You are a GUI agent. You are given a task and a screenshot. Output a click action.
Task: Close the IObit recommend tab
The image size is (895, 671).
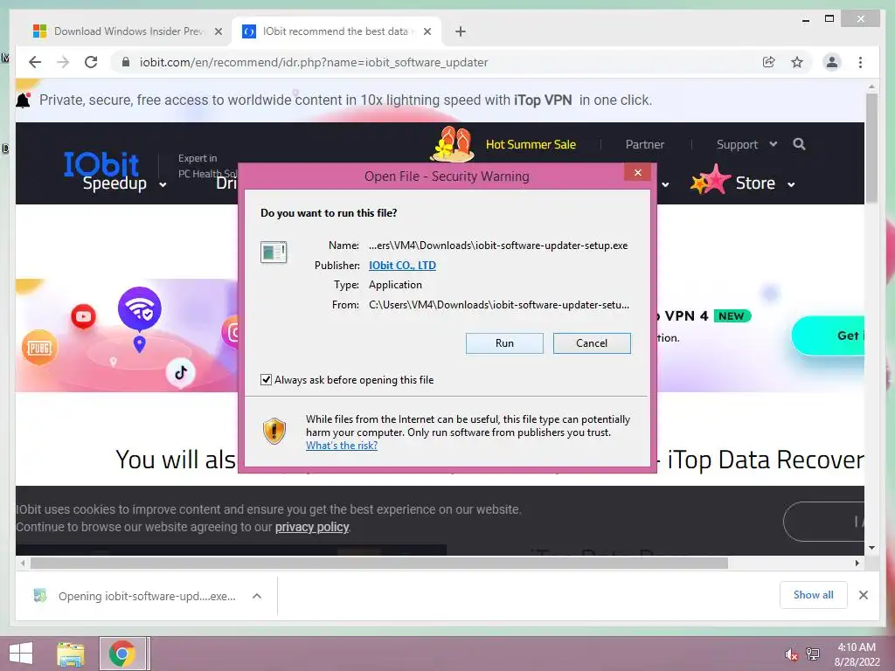coord(427,31)
